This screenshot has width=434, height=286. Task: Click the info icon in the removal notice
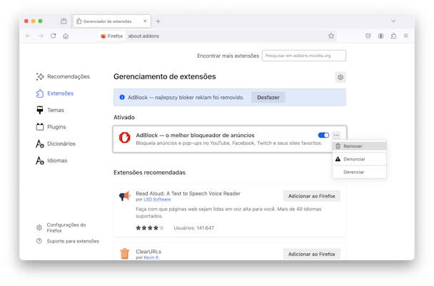(122, 98)
